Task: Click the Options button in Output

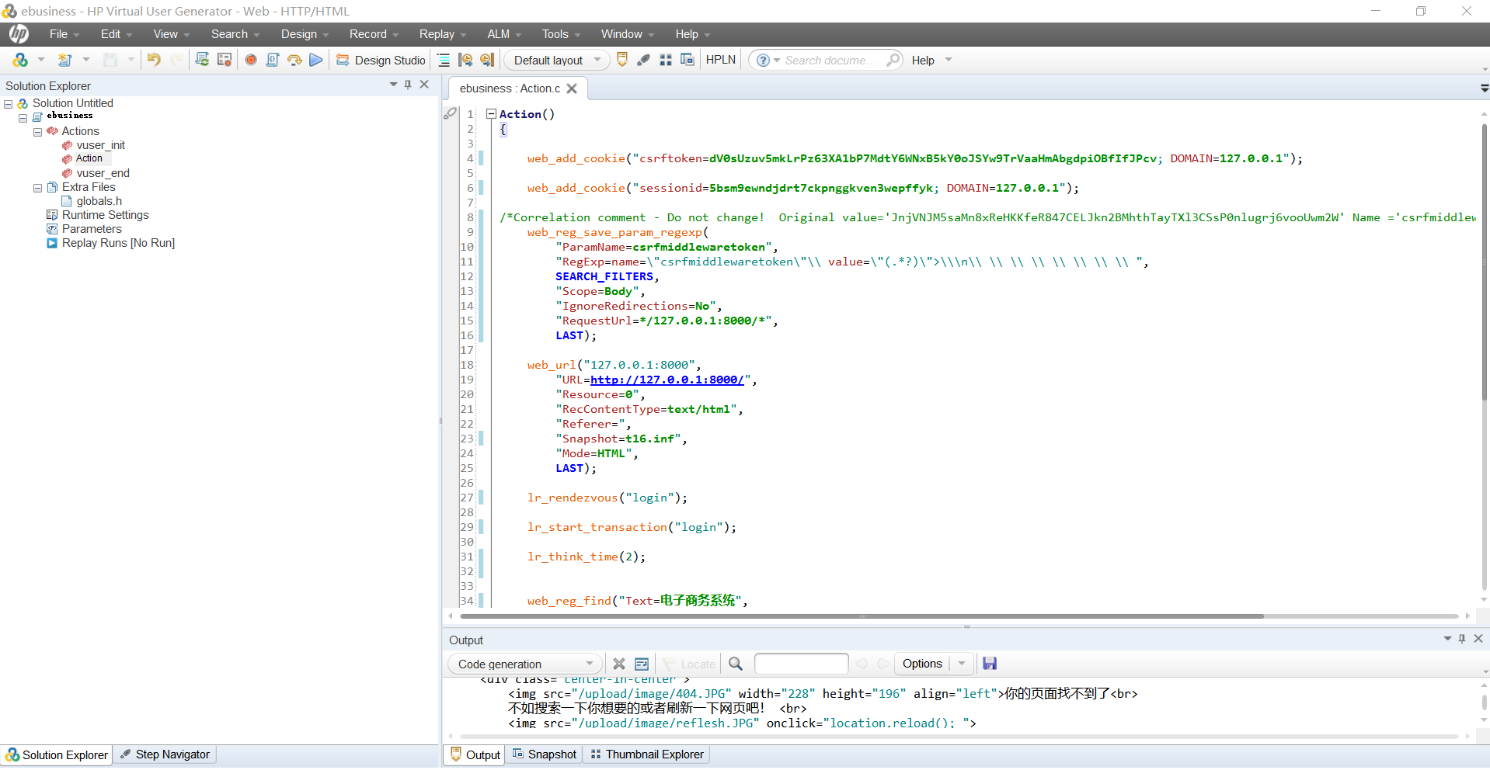Action: click(x=922, y=664)
